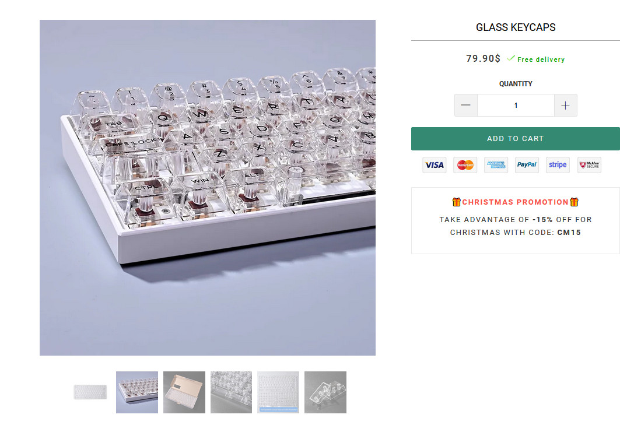Click the McAfee Secure badge
This screenshot has width=620, height=425.
coord(589,165)
